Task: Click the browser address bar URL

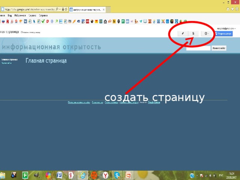Action: 30,9
